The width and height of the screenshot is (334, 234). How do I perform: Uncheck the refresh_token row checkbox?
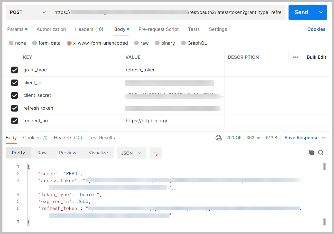(x=14, y=108)
